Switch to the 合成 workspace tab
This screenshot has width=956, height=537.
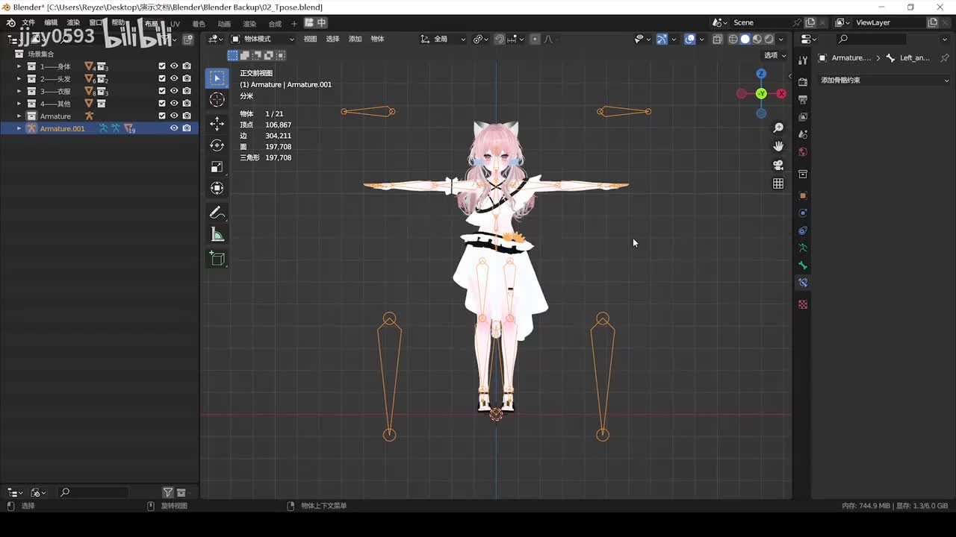[x=275, y=23]
